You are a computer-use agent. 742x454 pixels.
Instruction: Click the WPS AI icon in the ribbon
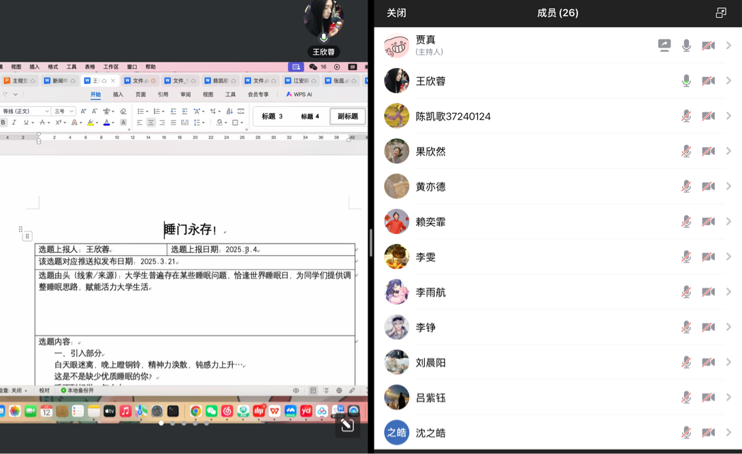click(299, 95)
